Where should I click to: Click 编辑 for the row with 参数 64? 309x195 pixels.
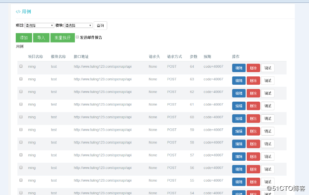[238, 68]
